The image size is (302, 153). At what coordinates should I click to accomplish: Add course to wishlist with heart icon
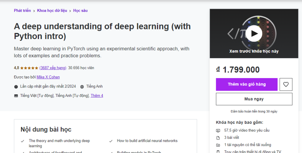click(286, 84)
